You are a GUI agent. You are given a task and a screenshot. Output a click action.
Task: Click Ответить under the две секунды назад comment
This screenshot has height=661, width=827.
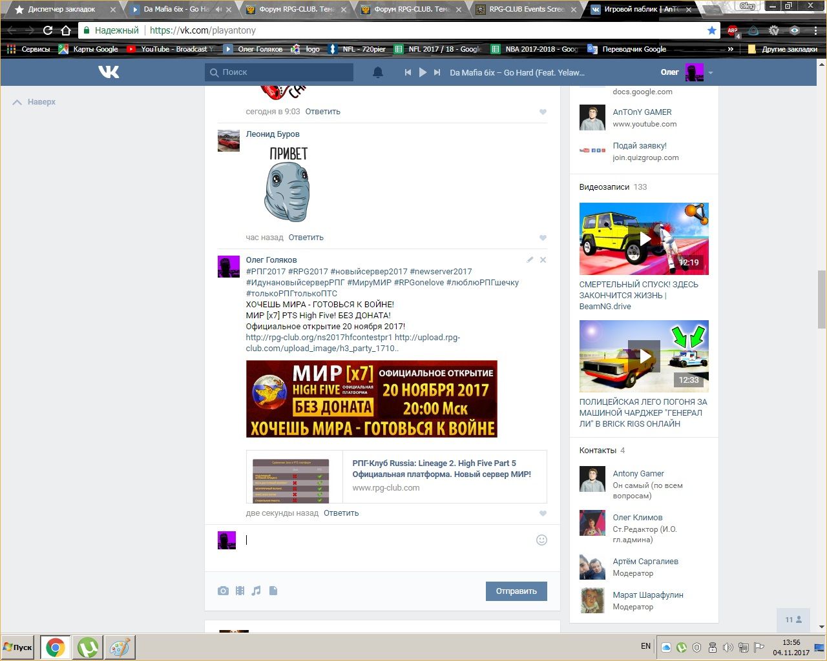click(x=341, y=513)
